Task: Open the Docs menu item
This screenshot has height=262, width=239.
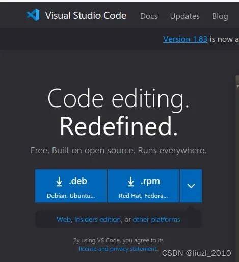Action: tap(149, 16)
